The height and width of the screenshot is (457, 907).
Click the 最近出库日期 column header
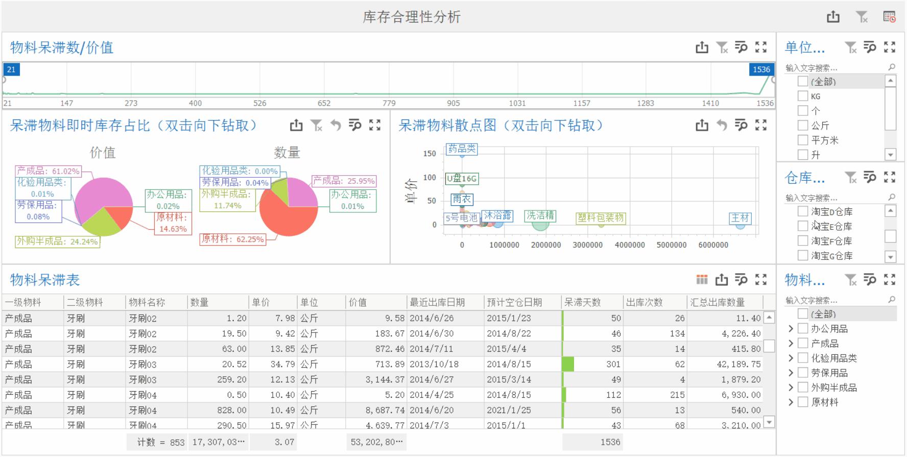445,302
